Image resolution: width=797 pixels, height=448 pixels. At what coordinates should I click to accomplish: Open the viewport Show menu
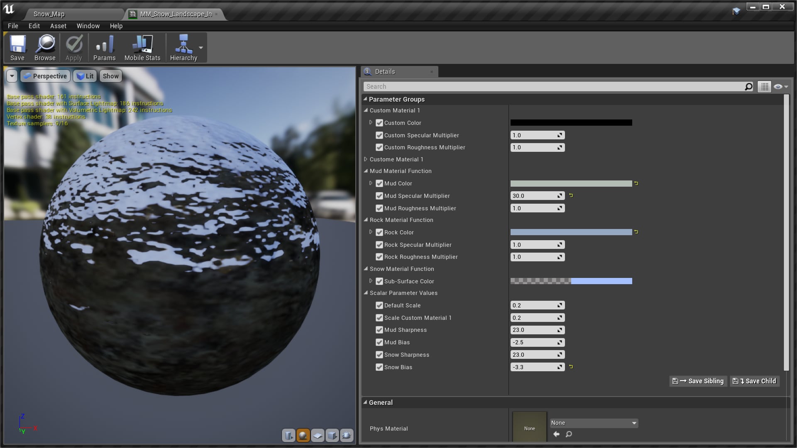[x=111, y=76]
